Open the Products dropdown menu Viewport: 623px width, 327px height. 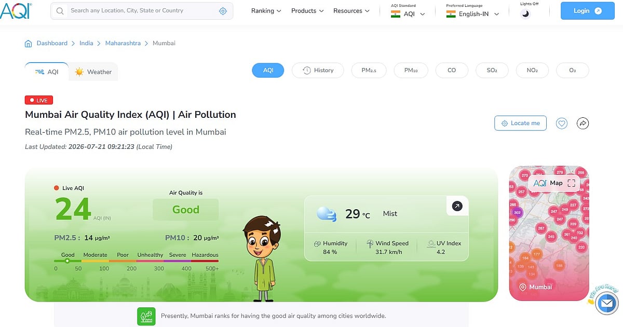(307, 11)
